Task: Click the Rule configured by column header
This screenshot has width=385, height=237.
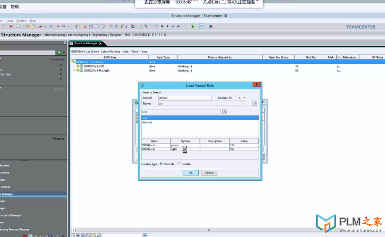Action: click(220, 57)
